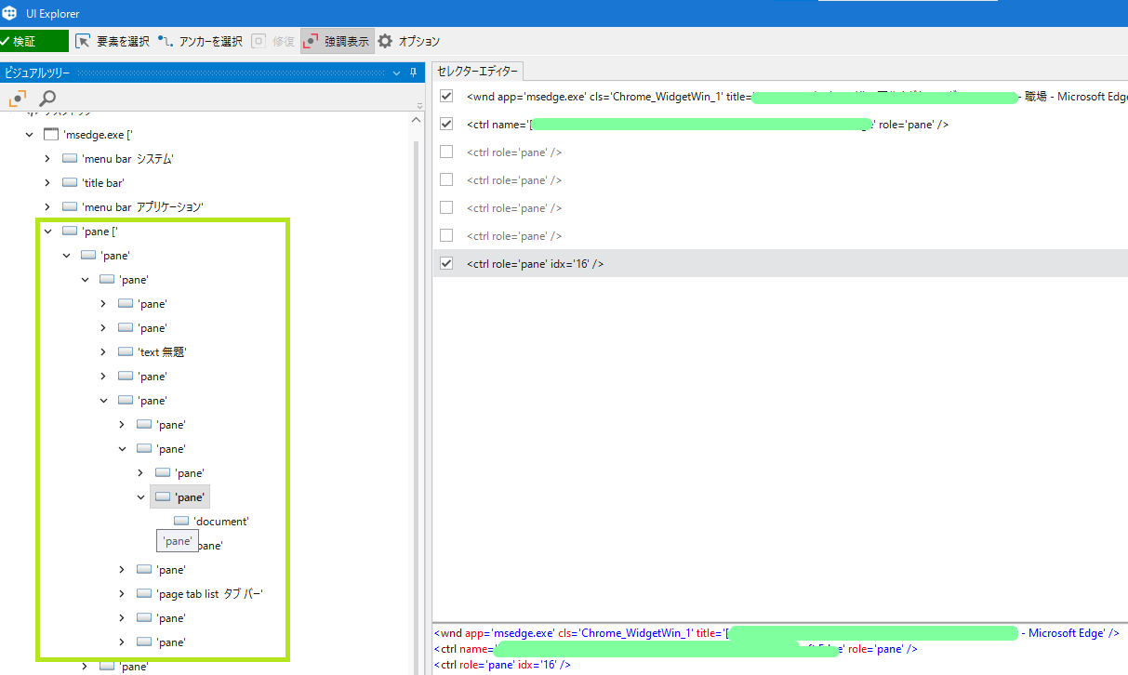Uncheck the ctrl role='pane' idx='16' checkbox
Image resolution: width=1128 pixels, height=675 pixels.
[x=446, y=263]
